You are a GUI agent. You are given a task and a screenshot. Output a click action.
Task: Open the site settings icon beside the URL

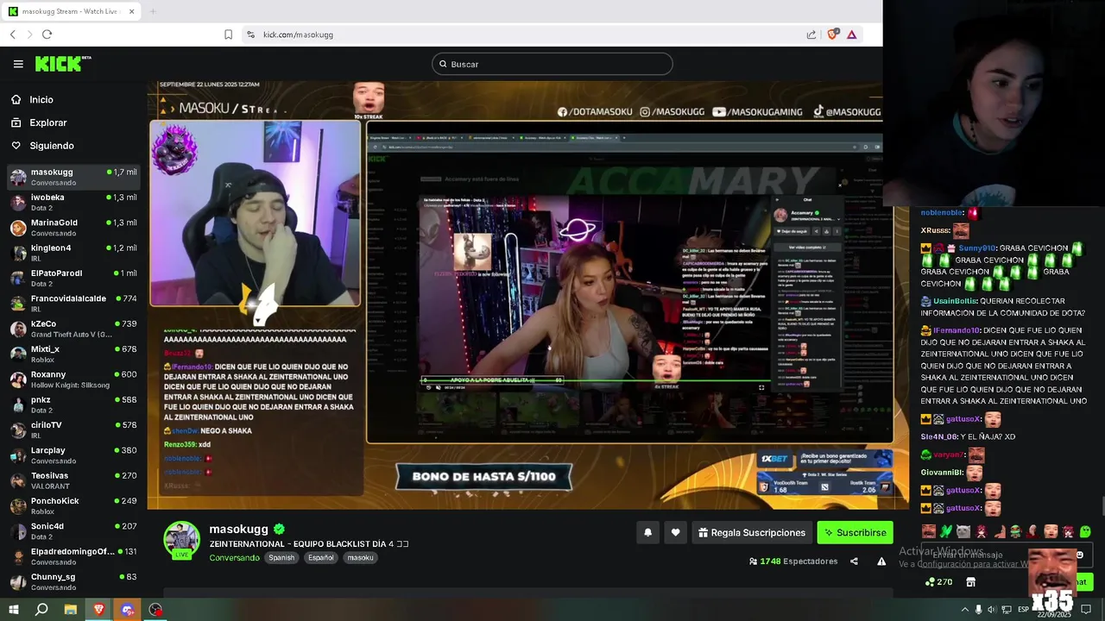coord(250,34)
